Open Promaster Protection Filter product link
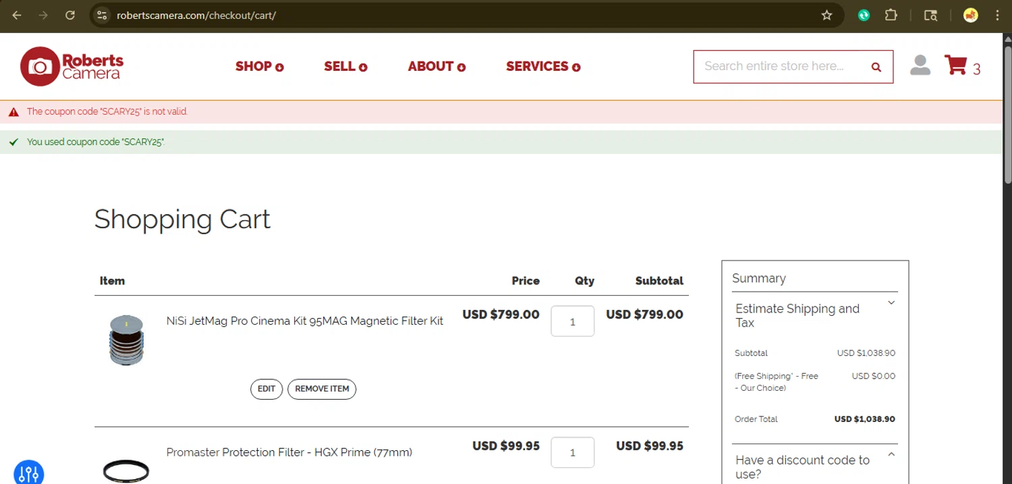The width and height of the screenshot is (1012, 484). point(289,452)
